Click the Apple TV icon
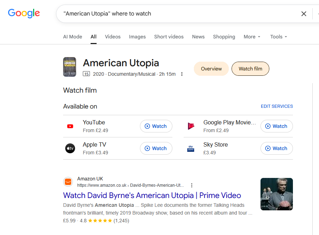Viewport: 319px width, 235px height. tap(70, 148)
